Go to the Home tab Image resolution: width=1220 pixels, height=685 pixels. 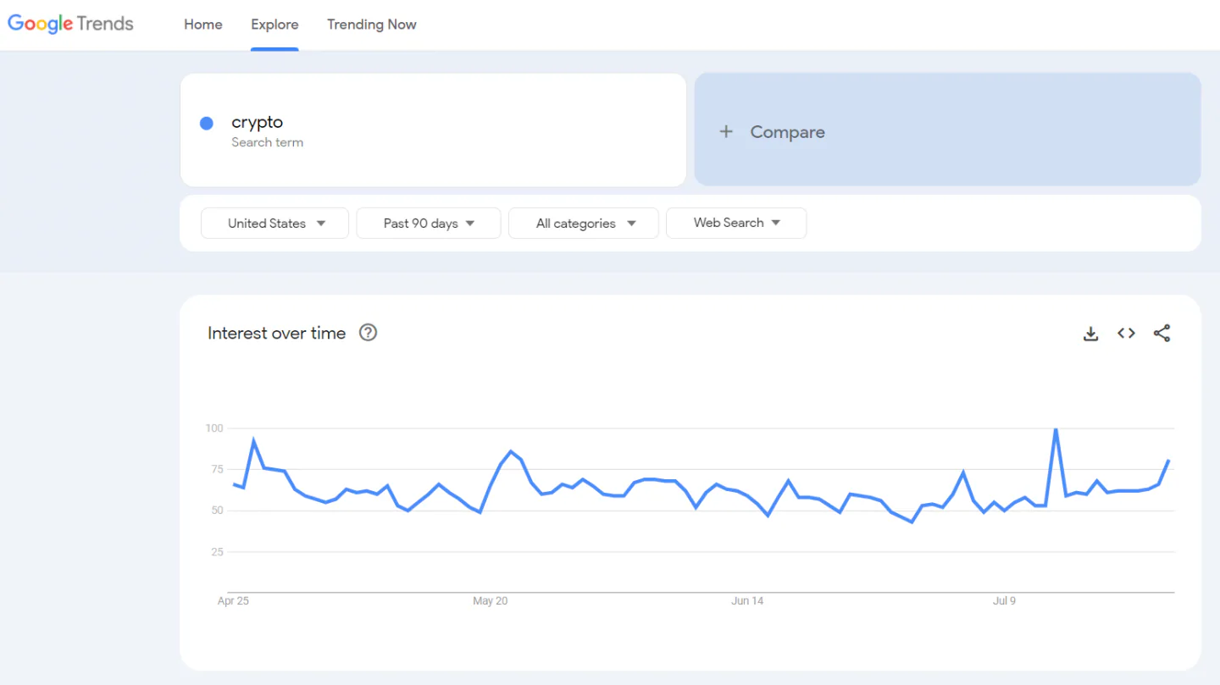pyautogui.click(x=203, y=25)
